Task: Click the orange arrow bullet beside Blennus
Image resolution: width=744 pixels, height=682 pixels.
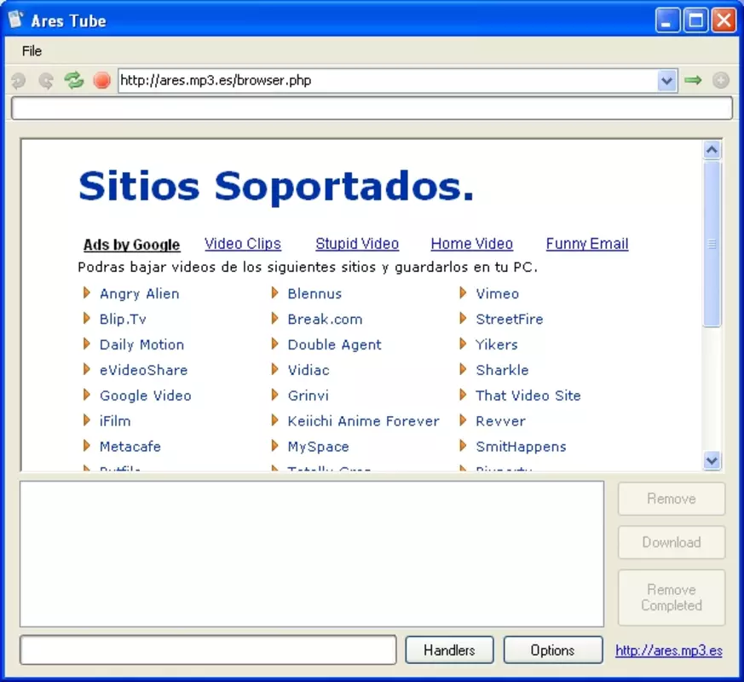Action: 274,292
